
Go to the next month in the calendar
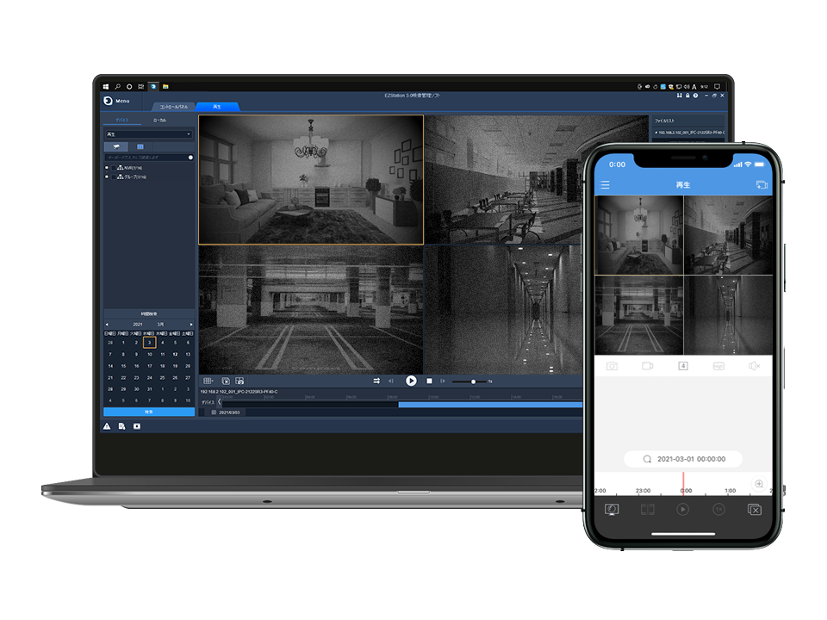(191, 325)
